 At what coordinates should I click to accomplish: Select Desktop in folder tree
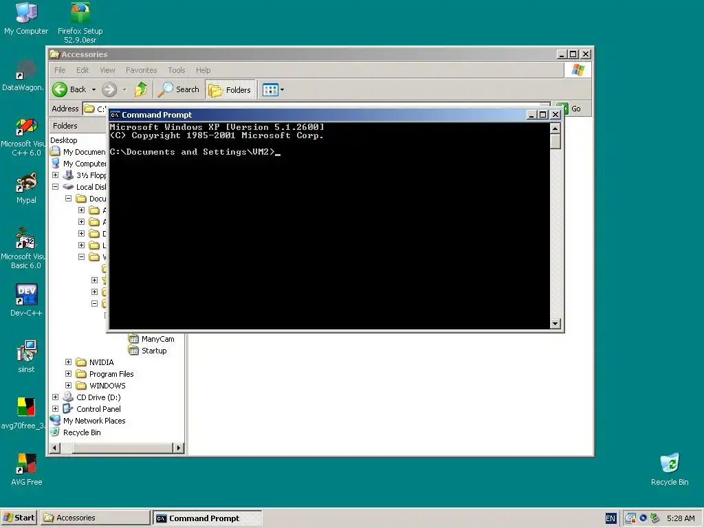pos(64,140)
